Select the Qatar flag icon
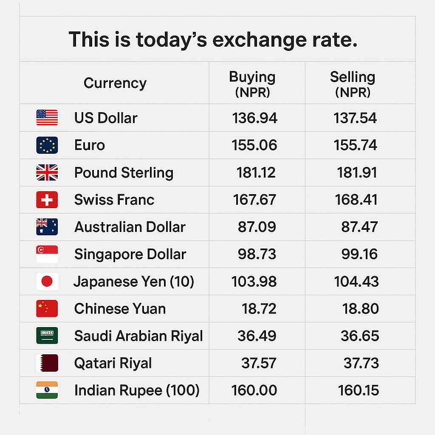Viewport: 435px width, 435px height. [47, 363]
